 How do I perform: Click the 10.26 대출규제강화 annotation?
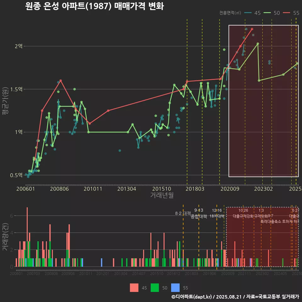point(243,213)
